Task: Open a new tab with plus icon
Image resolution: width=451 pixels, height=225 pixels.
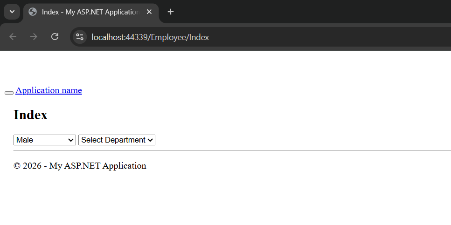Action: (171, 12)
